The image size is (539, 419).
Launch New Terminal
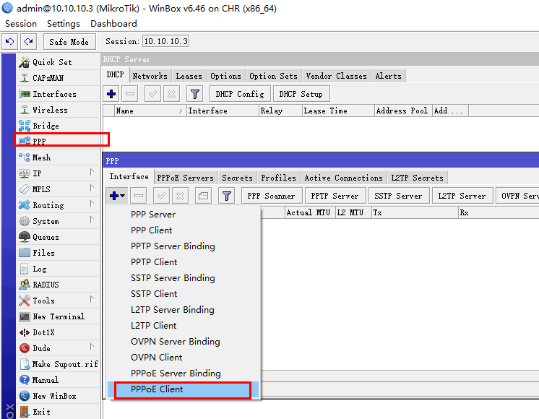point(58,316)
